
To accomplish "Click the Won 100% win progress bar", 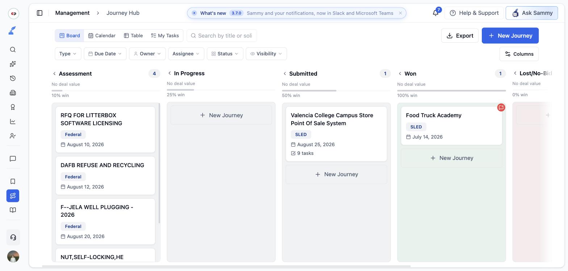I will tap(451, 90).
